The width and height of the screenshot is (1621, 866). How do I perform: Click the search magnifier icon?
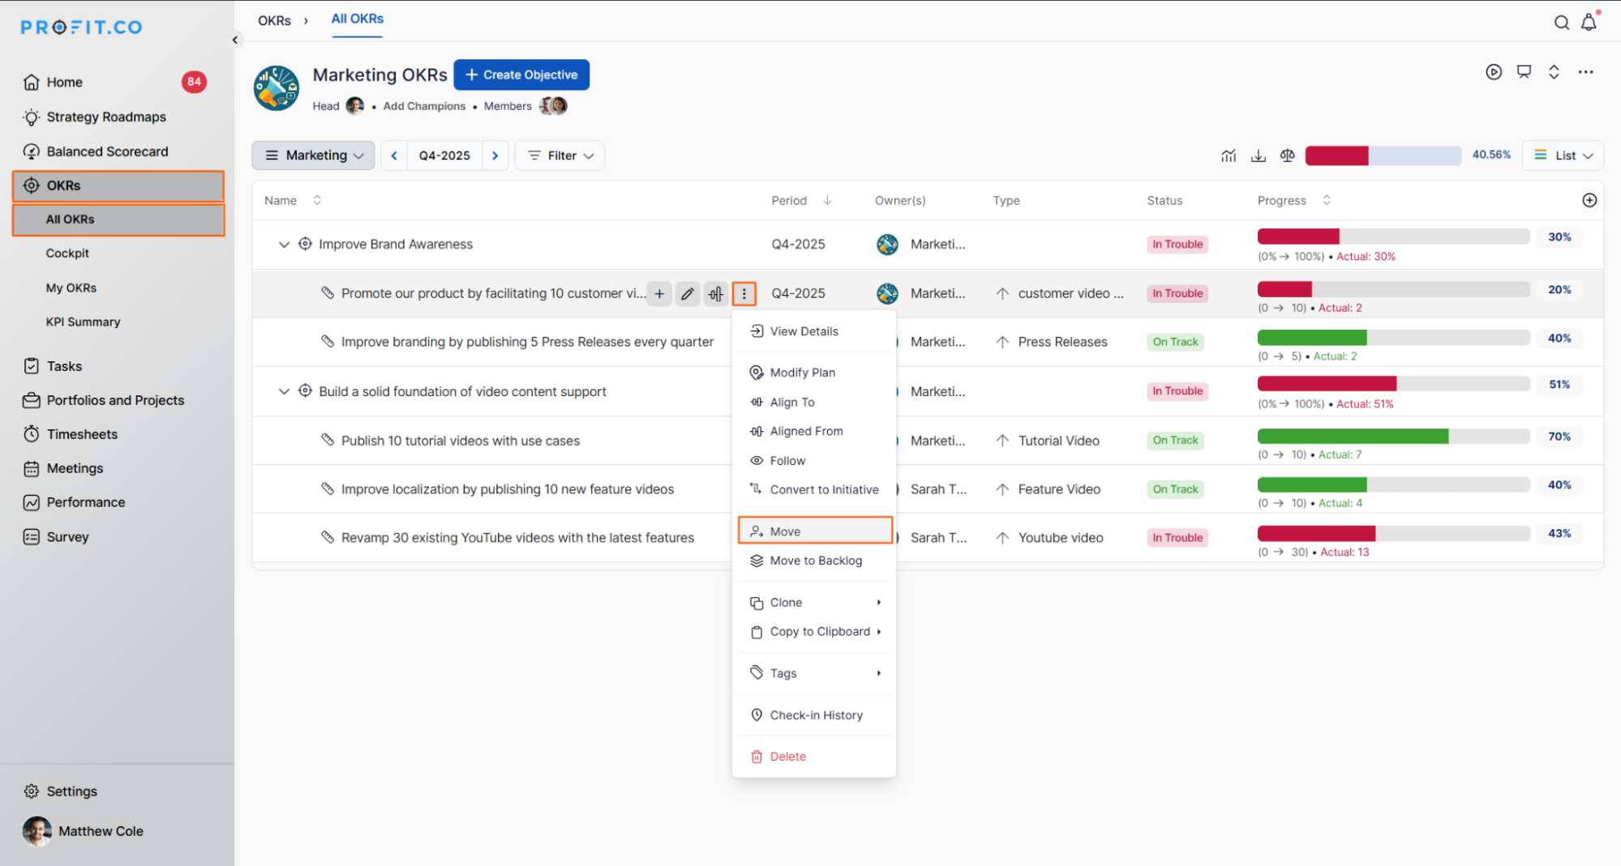coord(1561,23)
